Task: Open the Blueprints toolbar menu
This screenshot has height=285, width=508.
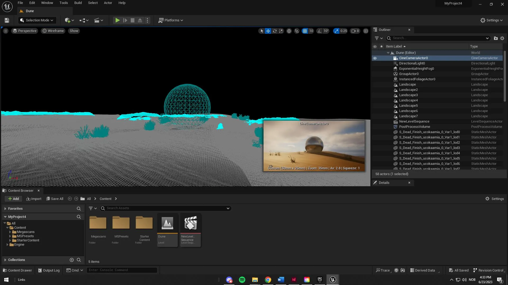Action: pyautogui.click(x=84, y=20)
